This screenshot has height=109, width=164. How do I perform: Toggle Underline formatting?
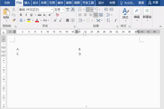pos(31,15)
